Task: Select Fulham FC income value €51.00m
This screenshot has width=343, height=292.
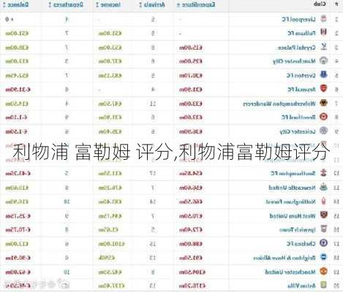Action: click(x=110, y=33)
